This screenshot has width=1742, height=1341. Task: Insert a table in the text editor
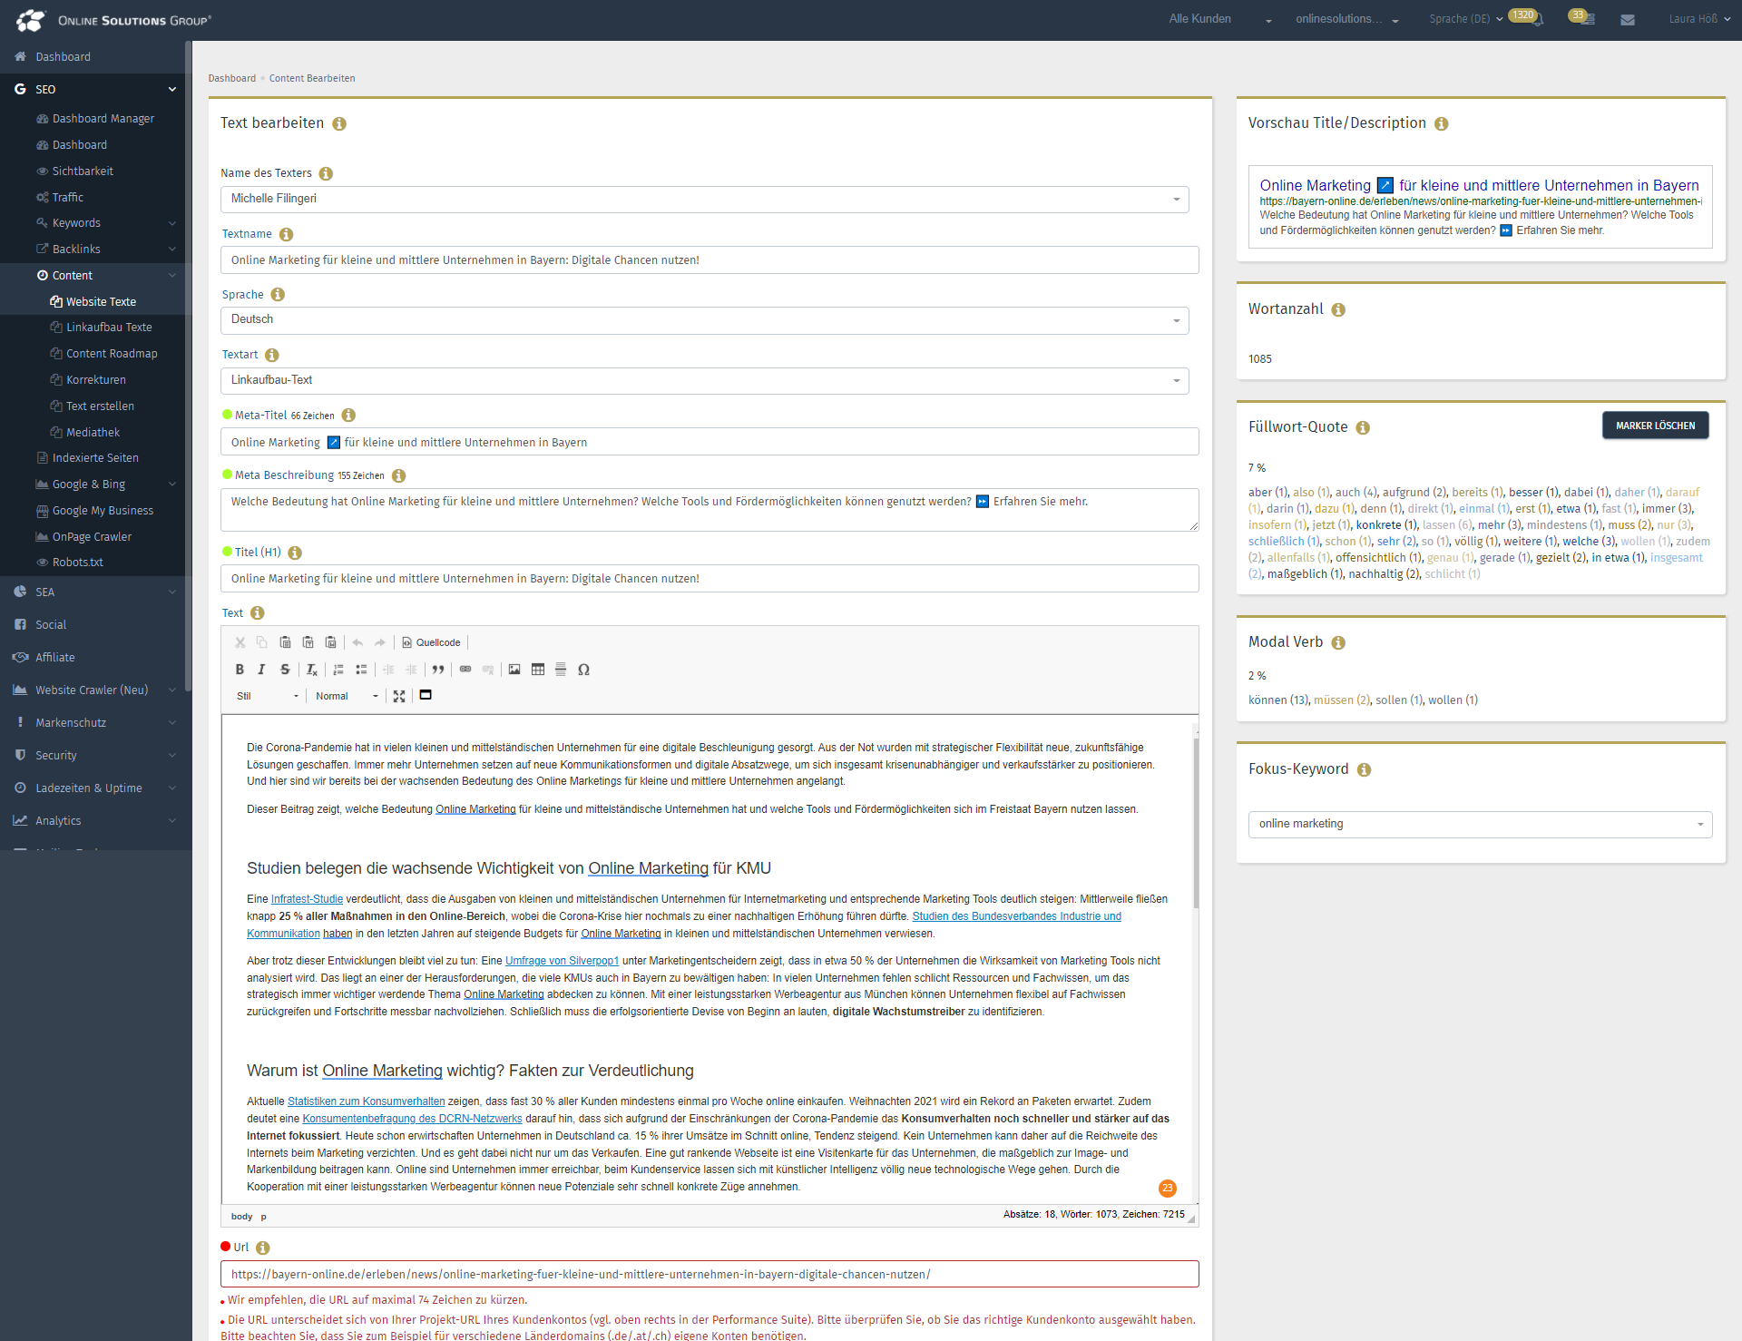click(537, 670)
